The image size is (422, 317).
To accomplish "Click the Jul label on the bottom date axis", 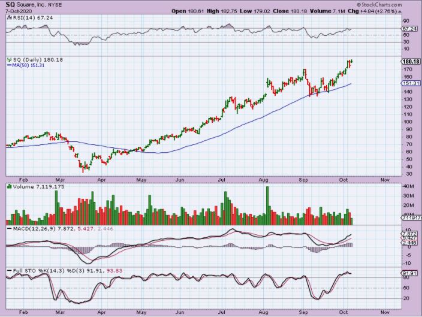I will (x=222, y=312).
